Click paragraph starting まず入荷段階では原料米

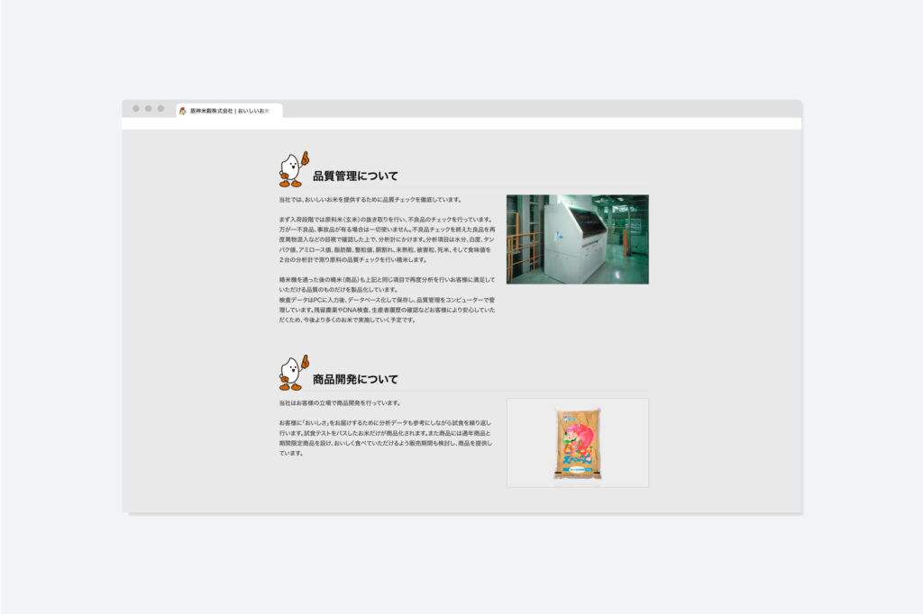point(387,239)
